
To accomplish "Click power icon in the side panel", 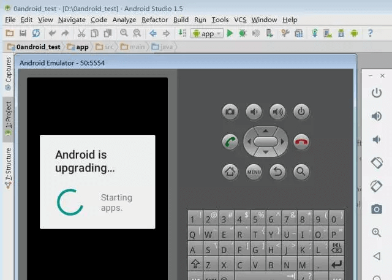I will tap(377, 93).
